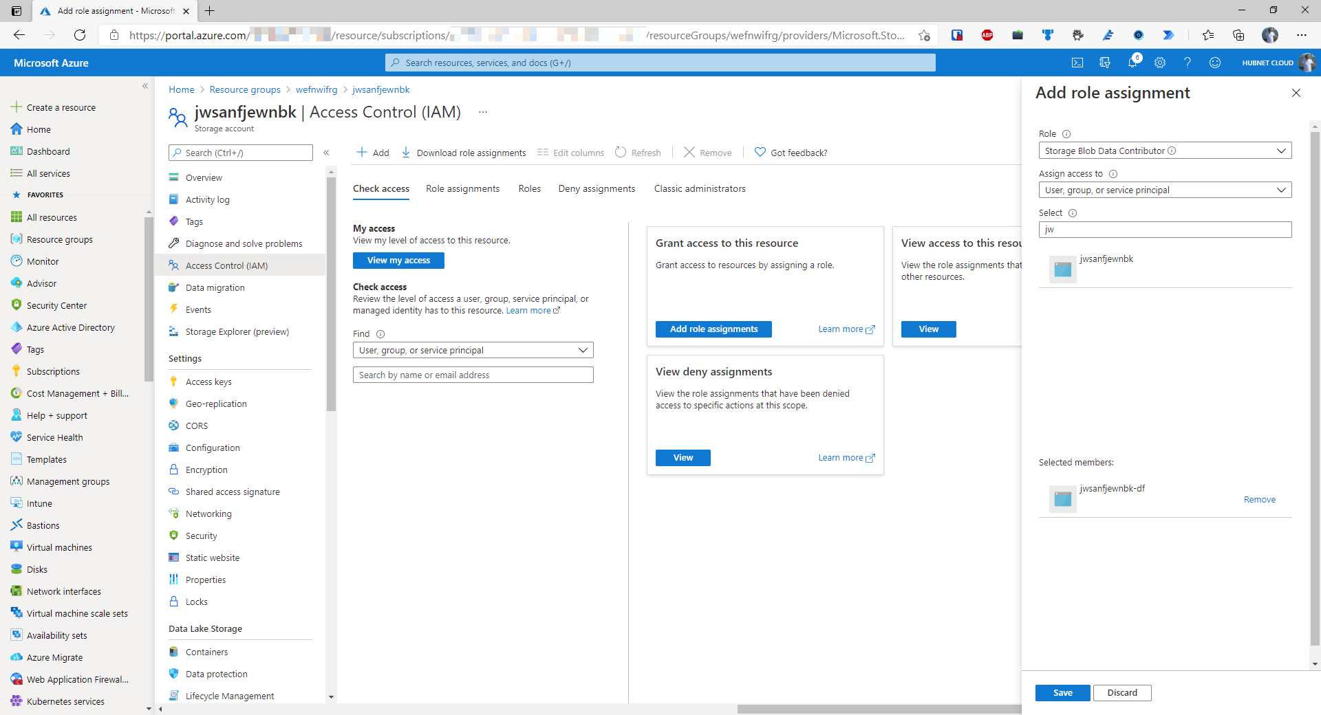
Task: Discard the role assignment
Action: (x=1122, y=693)
